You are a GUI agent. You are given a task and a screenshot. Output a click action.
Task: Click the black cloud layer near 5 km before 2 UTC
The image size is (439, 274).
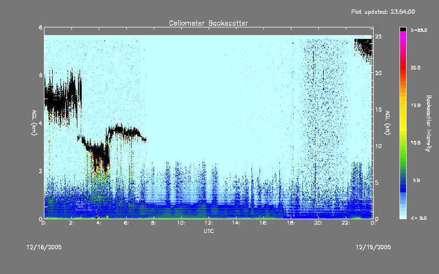pos(62,99)
